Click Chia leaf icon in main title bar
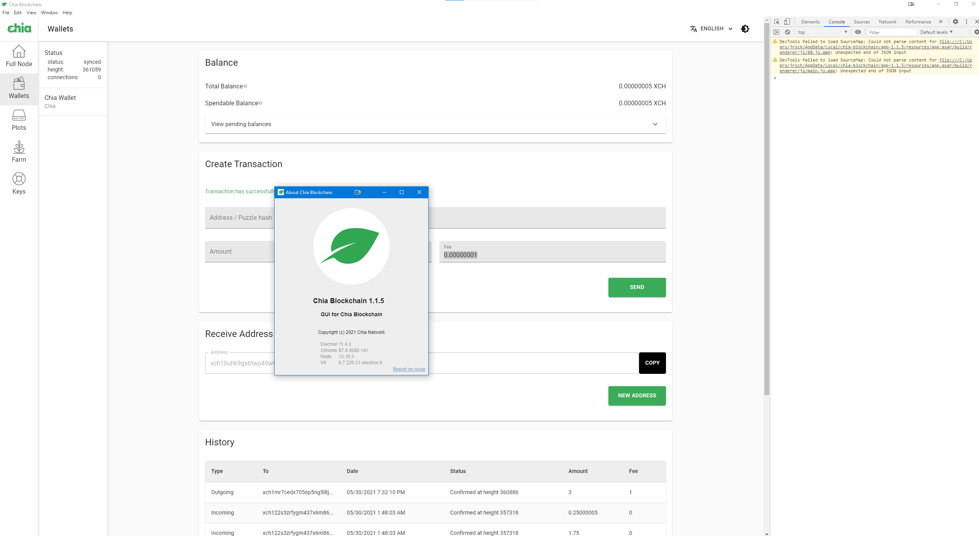Viewport: 979px width, 536px height. click(x=4, y=4)
